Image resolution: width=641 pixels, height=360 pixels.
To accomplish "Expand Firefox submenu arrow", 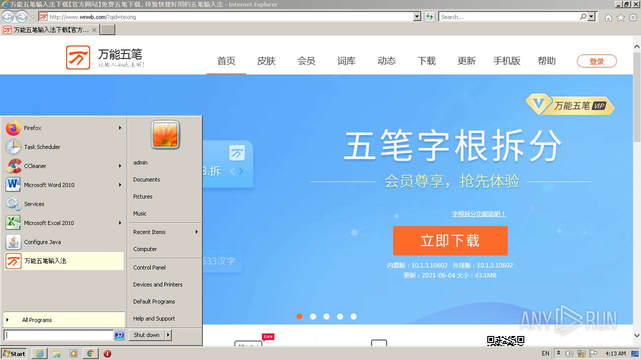I will pos(120,128).
